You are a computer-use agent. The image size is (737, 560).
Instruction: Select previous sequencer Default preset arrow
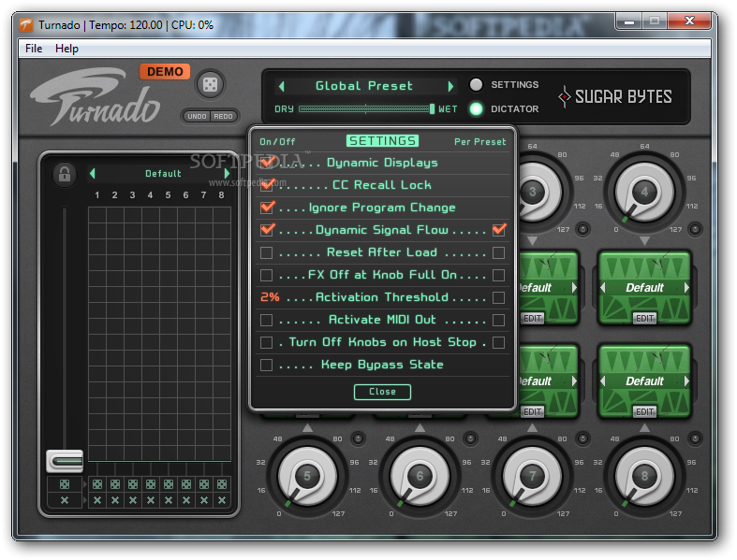pos(92,174)
